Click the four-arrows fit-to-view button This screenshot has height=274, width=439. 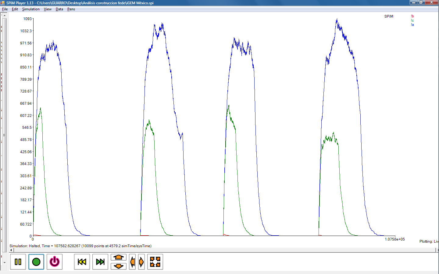pyautogui.click(x=155, y=262)
